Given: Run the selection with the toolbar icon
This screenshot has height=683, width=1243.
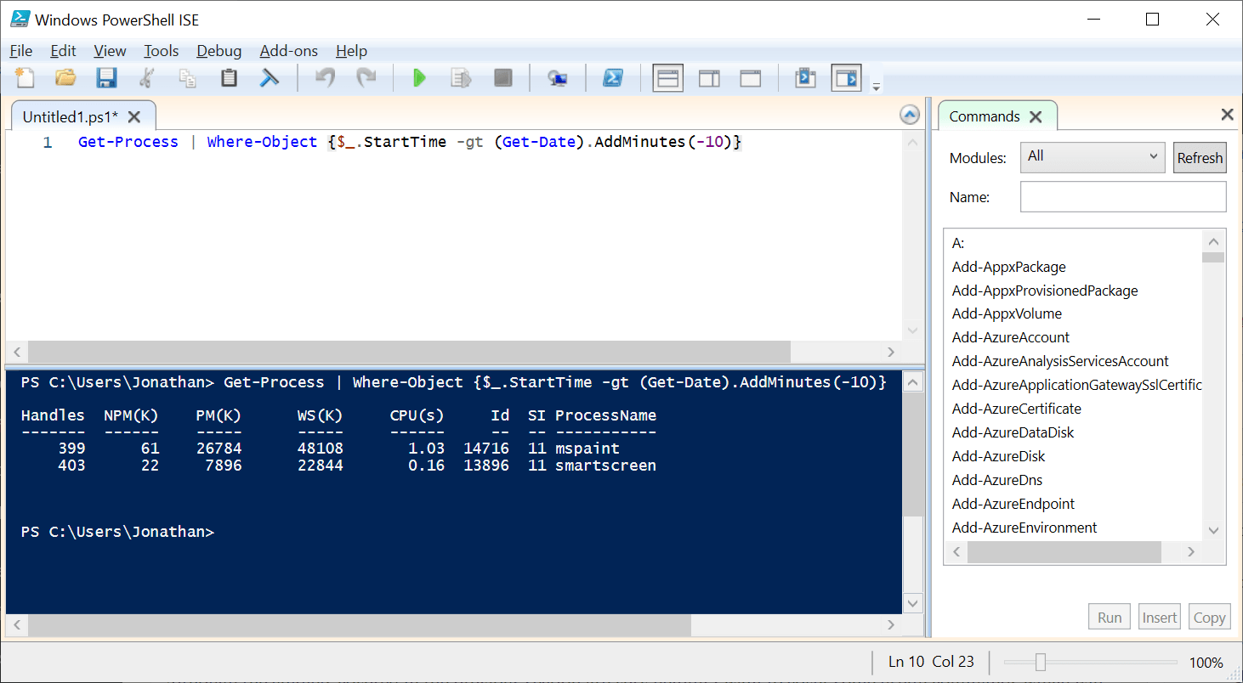Looking at the screenshot, I should tap(461, 78).
